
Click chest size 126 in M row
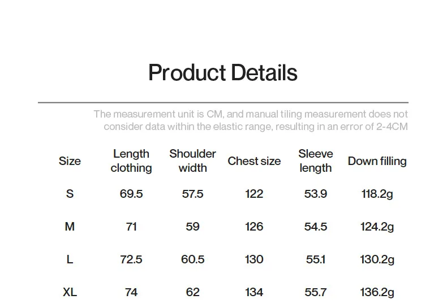[254, 227]
